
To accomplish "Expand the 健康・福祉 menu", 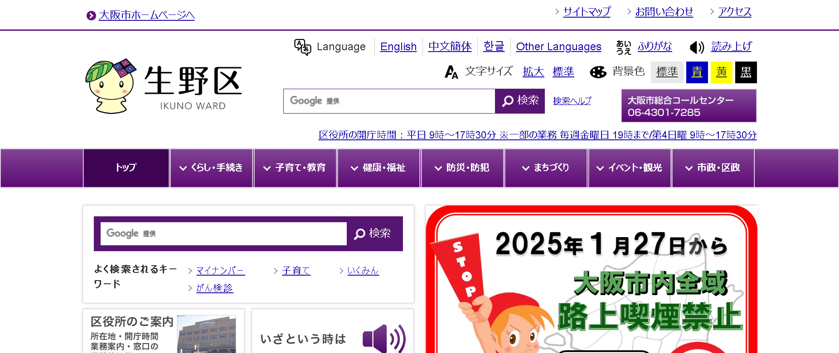I will pos(378,168).
